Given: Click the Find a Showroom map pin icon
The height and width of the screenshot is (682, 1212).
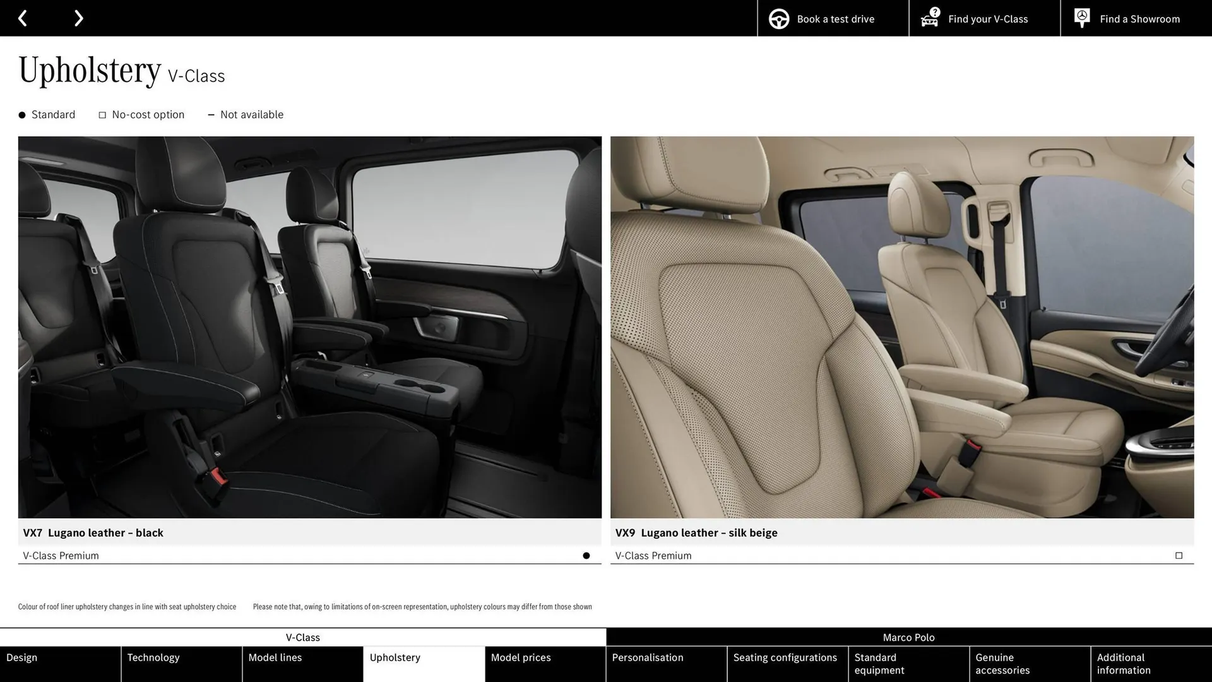Looking at the screenshot, I should tap(1081, 18).
